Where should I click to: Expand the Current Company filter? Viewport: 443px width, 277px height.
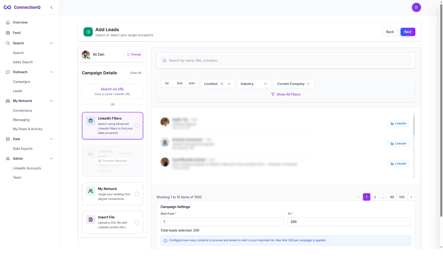[293, 83]
